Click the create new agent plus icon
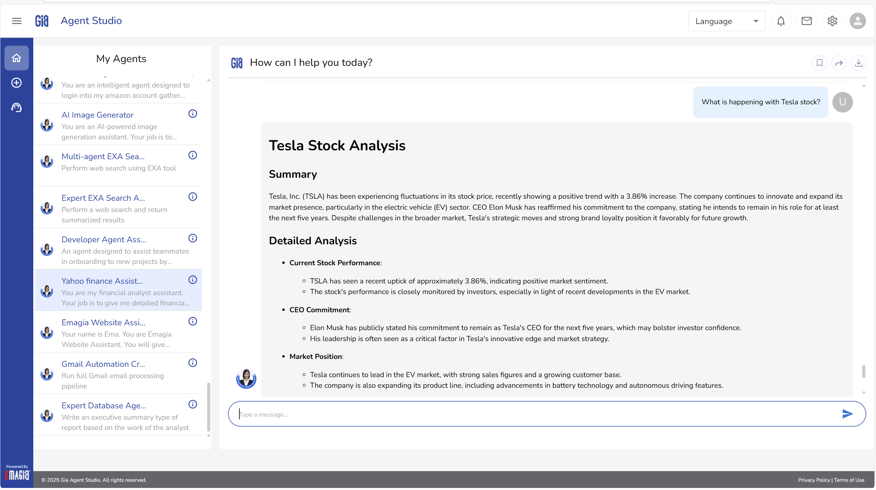The width and height of the screenshot is (876, 490). point(16,83)
